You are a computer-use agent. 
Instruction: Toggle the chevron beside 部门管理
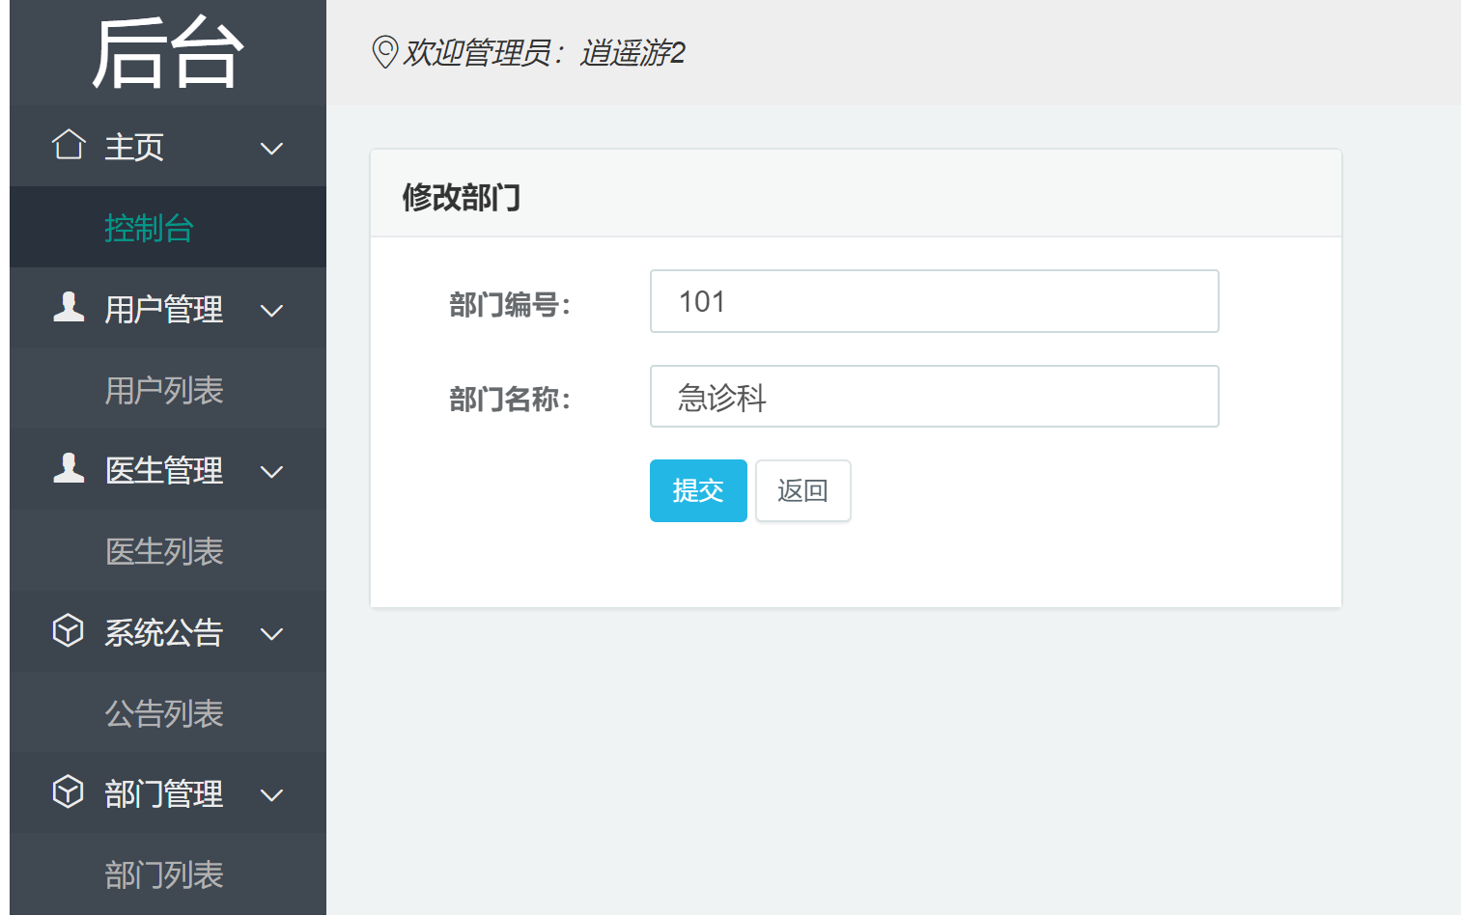[272, 795]
